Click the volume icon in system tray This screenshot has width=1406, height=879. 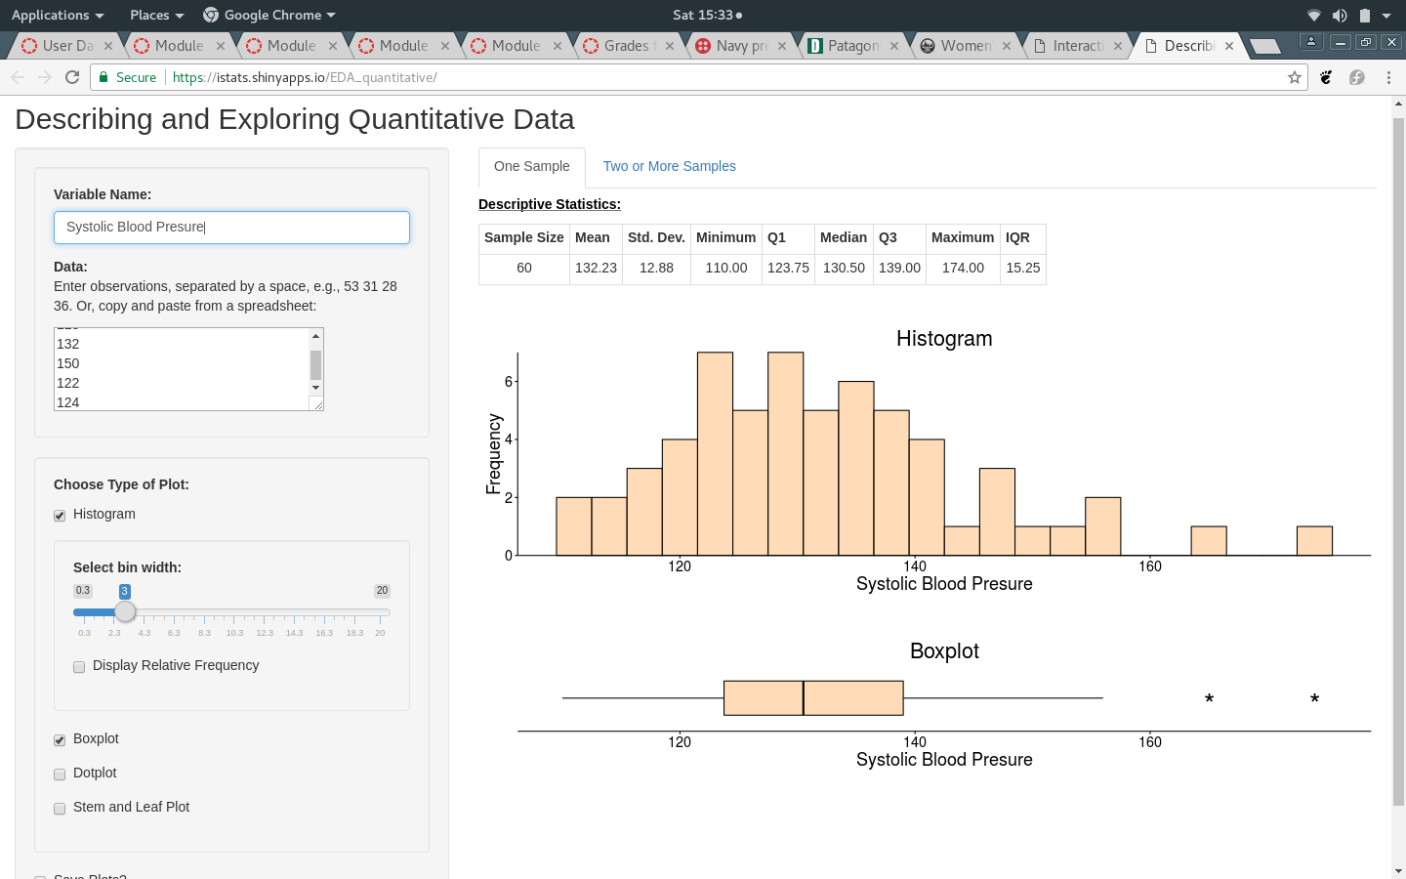(x=1340, y=15)
